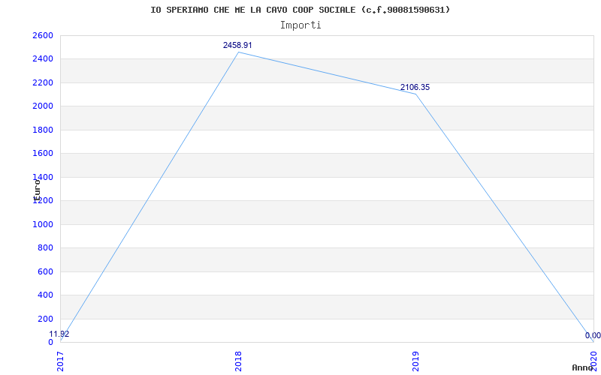The image size is (601, 375).
Task: Select the Importi subtitle
Action: [x=300, y=25]
